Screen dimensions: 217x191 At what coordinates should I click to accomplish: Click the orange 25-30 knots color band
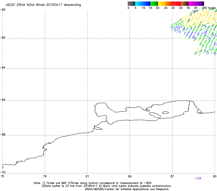pos(169,4)
